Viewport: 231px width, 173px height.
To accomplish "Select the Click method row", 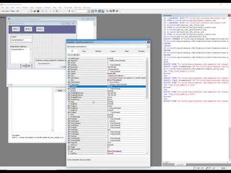I will pos(107,80).
